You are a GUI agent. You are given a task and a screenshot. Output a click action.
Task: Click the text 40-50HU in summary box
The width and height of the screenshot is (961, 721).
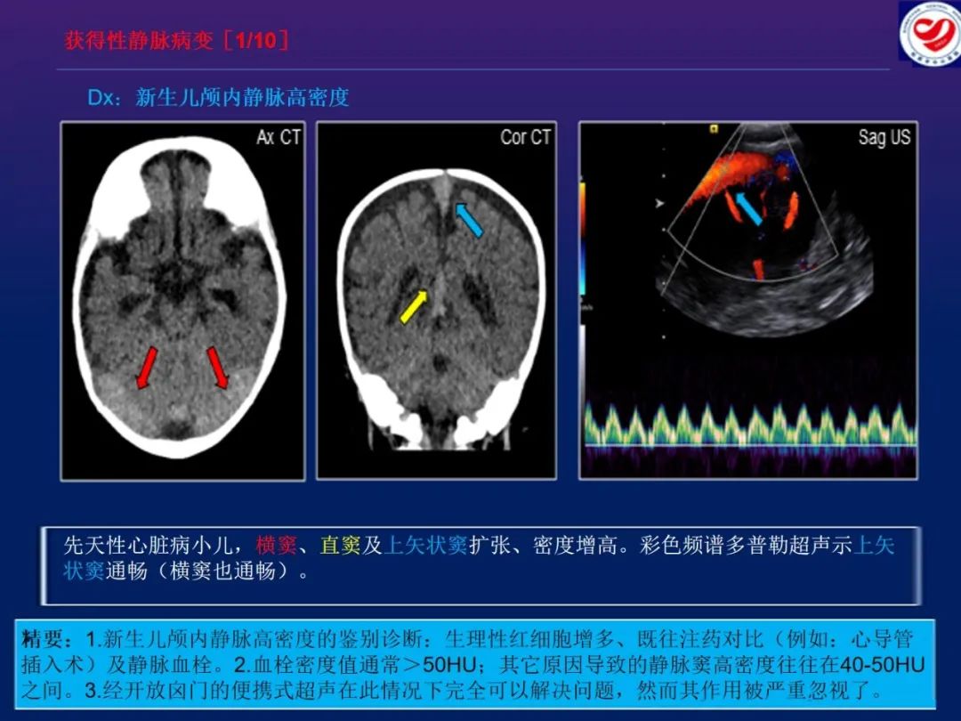coord(882,665)
